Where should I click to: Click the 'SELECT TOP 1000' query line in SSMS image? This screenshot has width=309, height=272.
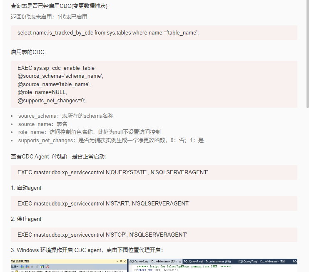pyautogui.click(x=157, y=270)
